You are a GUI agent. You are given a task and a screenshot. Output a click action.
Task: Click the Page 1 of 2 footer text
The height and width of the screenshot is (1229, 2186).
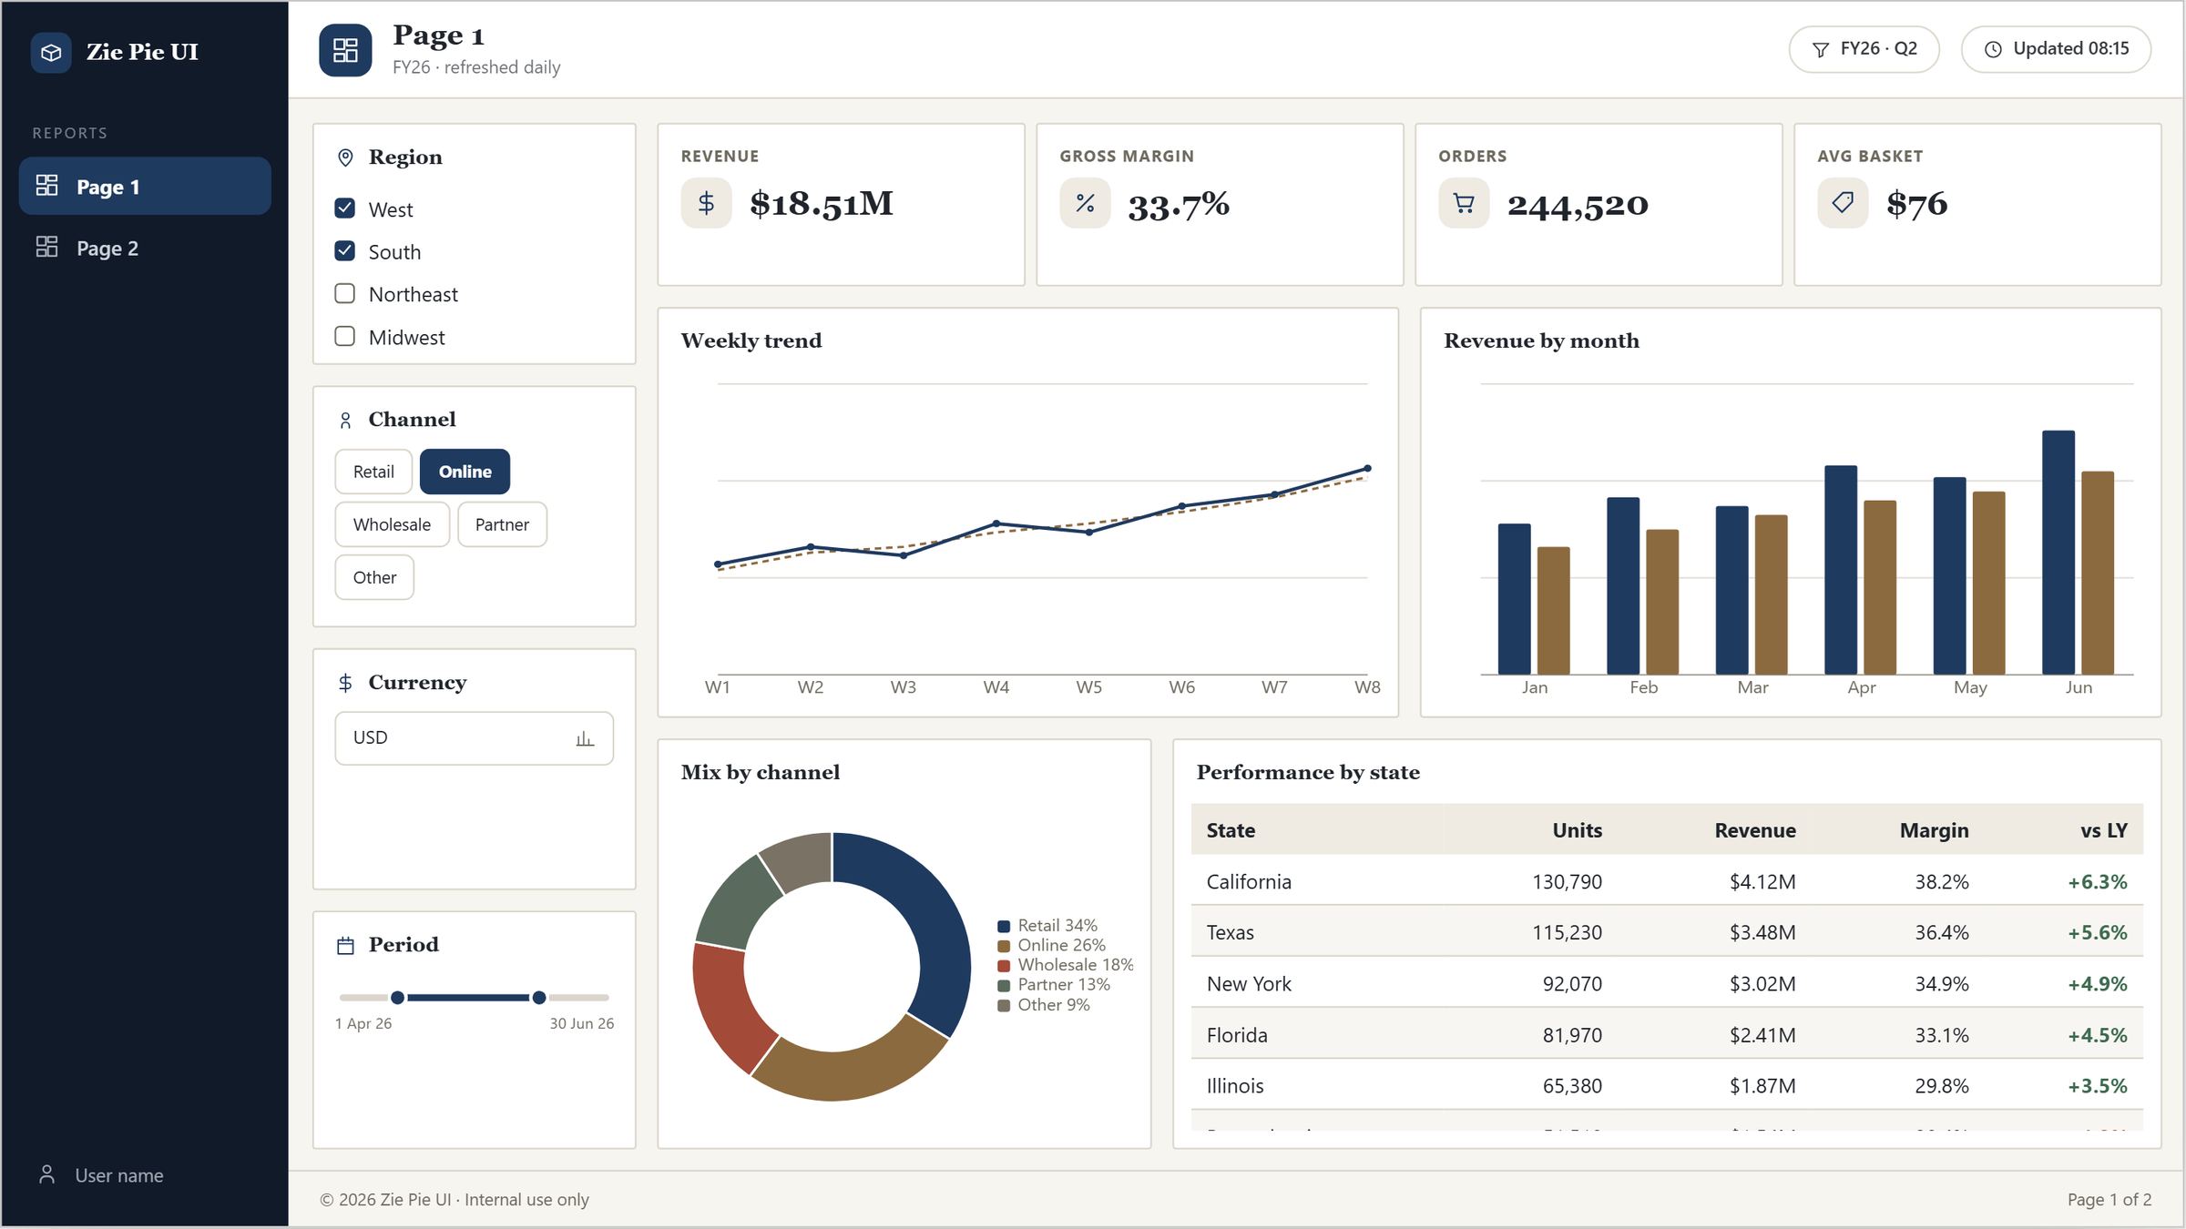pos(2109,1200)
